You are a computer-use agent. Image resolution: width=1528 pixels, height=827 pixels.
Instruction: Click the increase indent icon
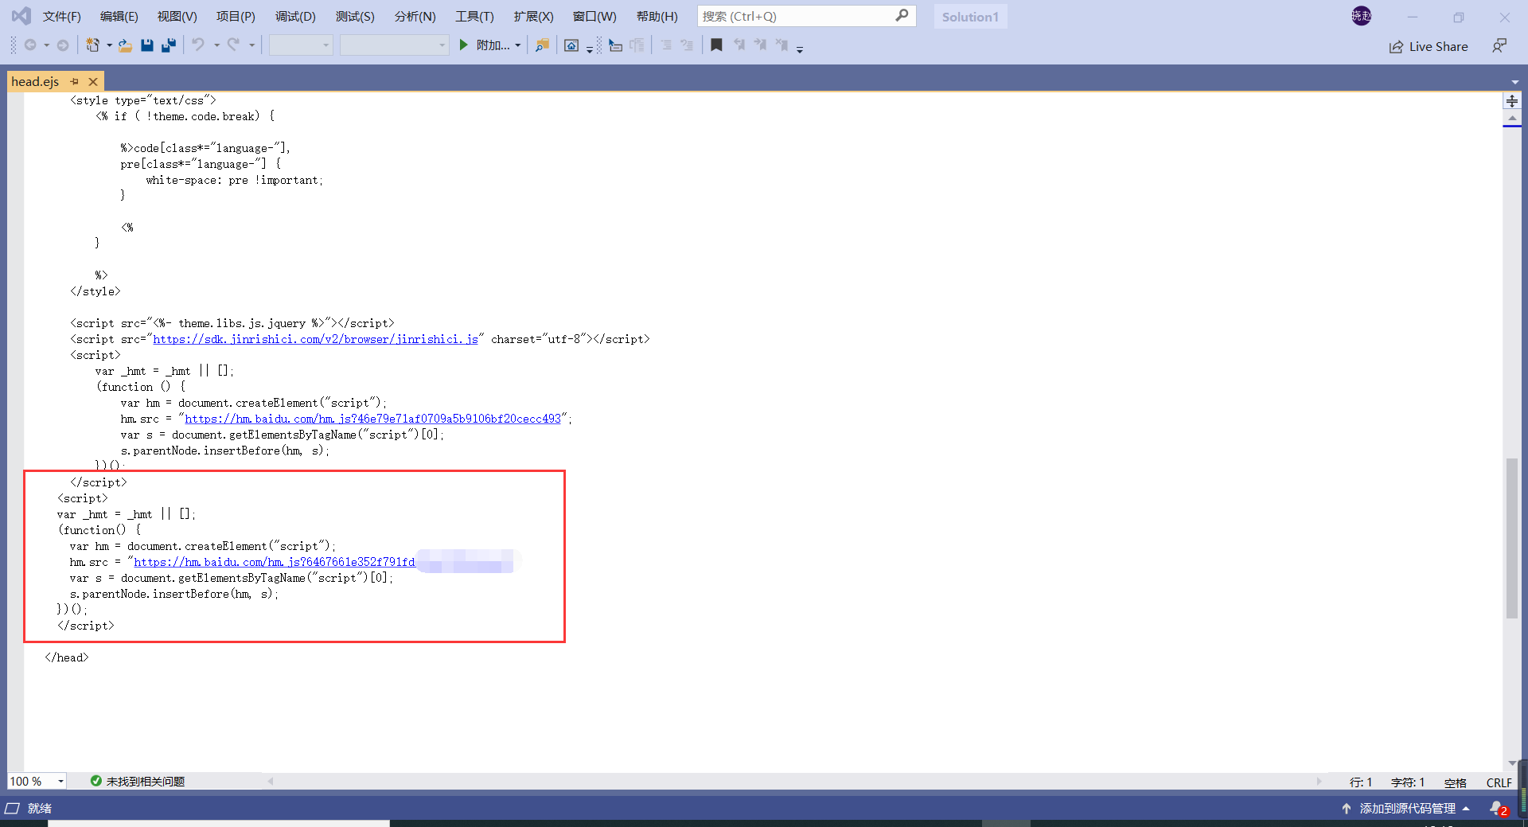687,45
